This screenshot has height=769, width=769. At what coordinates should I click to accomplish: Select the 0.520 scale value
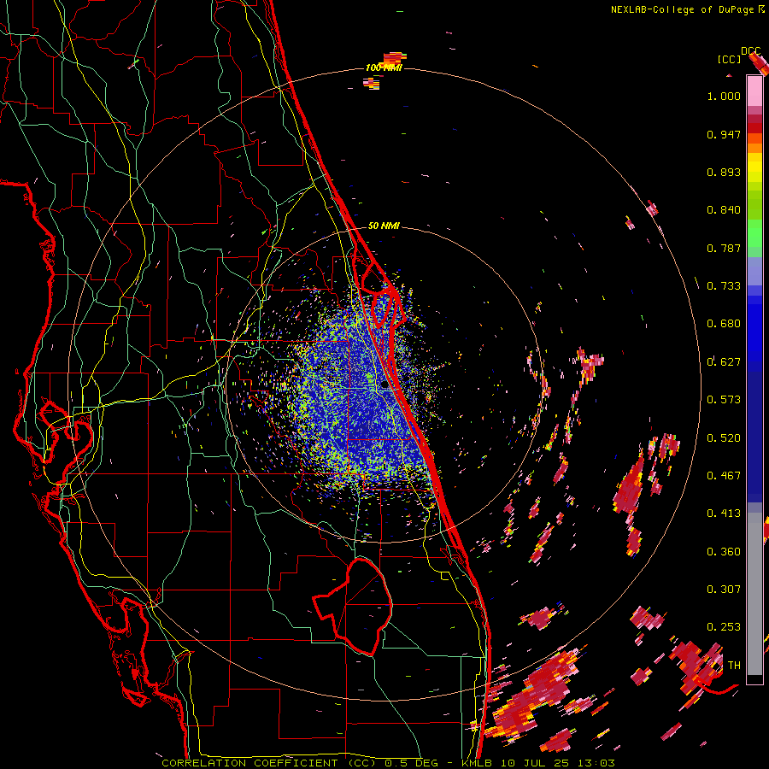point(724,438)
